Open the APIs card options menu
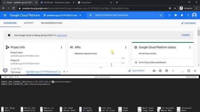The width and height of the screenshot is (200, 112). tap(126, 47)
